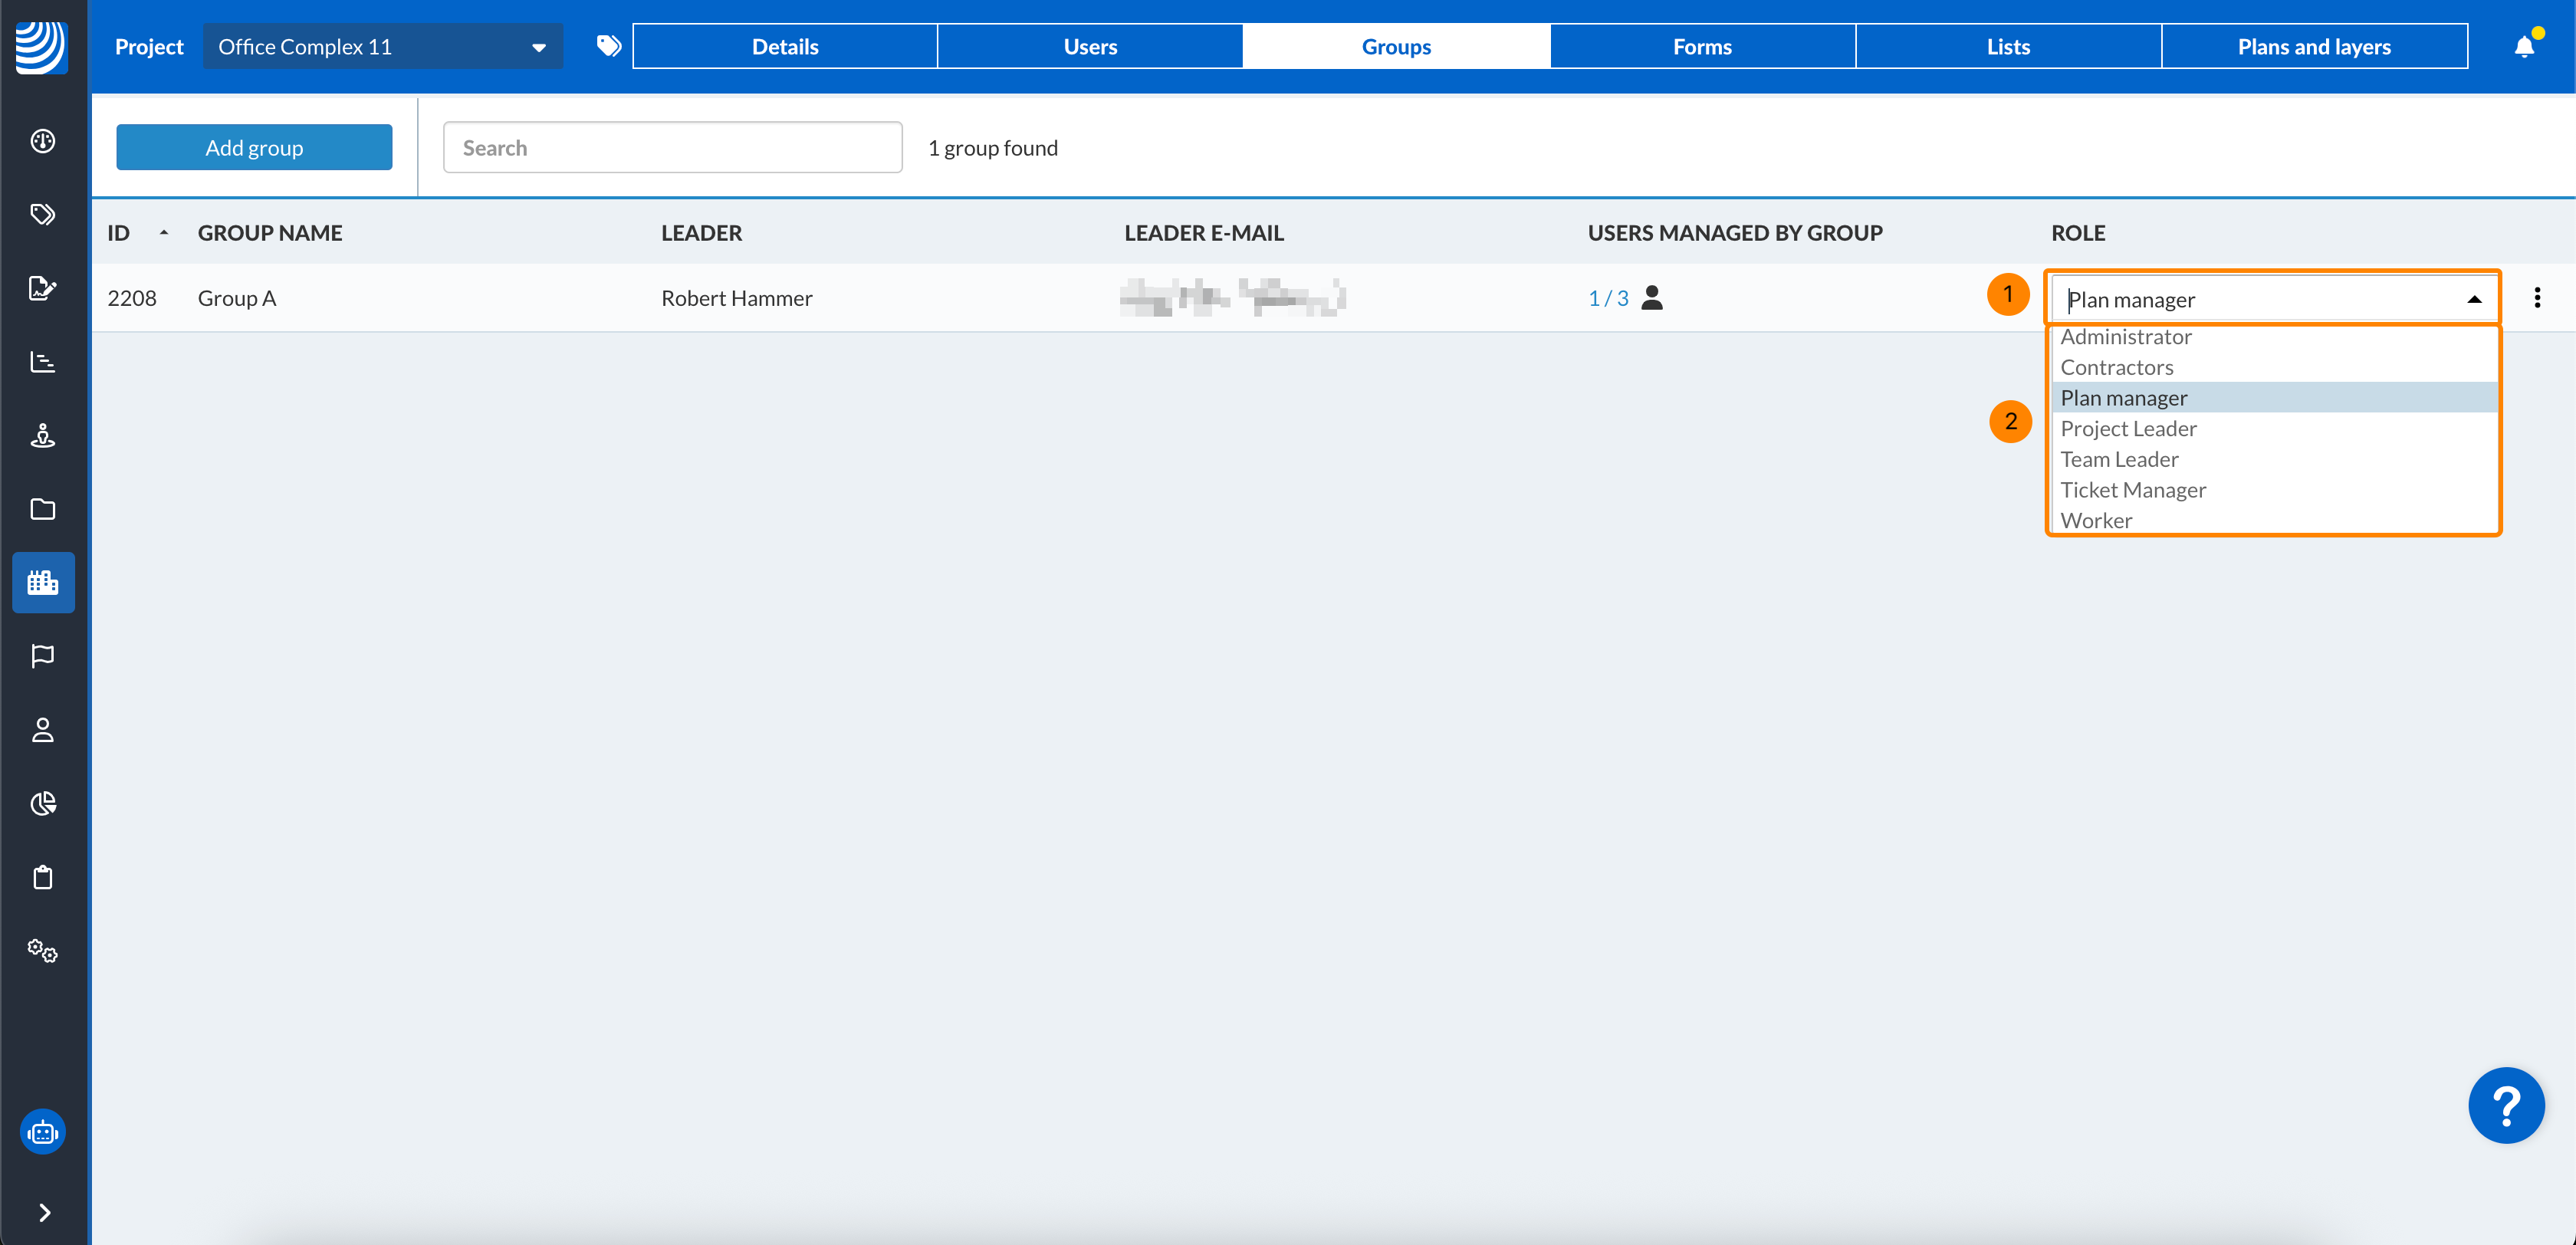The image size is (2576, 1245).
Task: Click the tags icon in left sidebar
Action: pyautogui.click(x=42, y=214)
